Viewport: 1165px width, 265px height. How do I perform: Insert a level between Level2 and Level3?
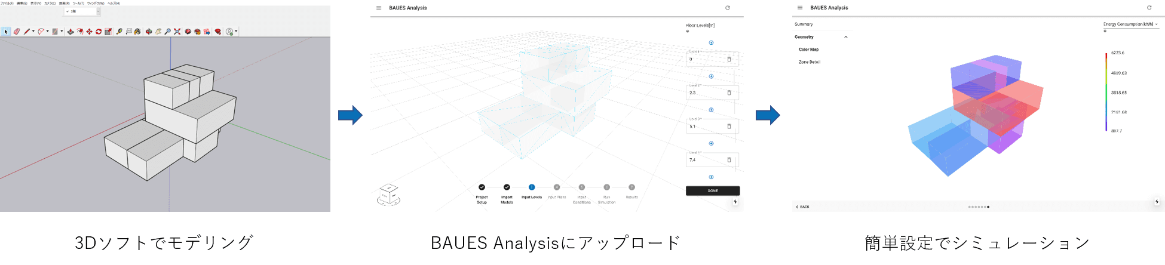coord(711,110)
